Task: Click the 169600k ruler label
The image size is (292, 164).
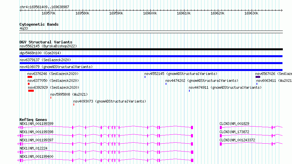Action: [x=150, y=13]
